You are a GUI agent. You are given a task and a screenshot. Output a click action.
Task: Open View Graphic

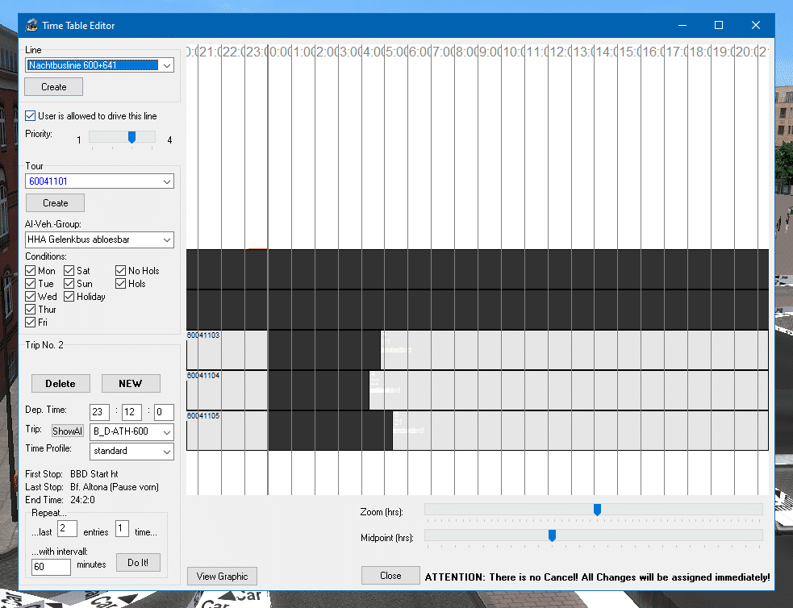click(x=222, y=576)
